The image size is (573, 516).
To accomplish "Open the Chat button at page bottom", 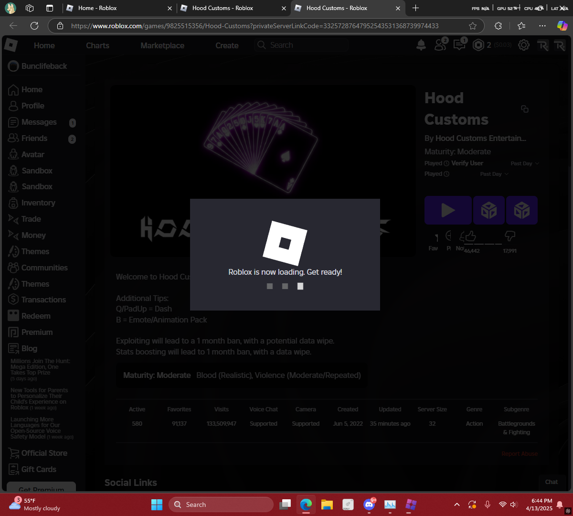I will coord(552,482).
